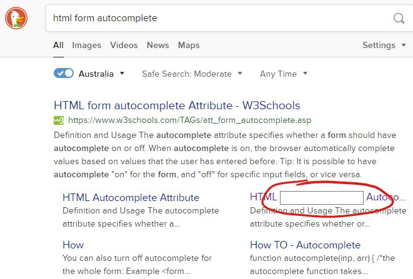Image resolution: width=413 pixels, height=279 pixels.
Task: Click the w3schools.com att_form_autocomplete.asp URL
Action: tap(189, 120)
